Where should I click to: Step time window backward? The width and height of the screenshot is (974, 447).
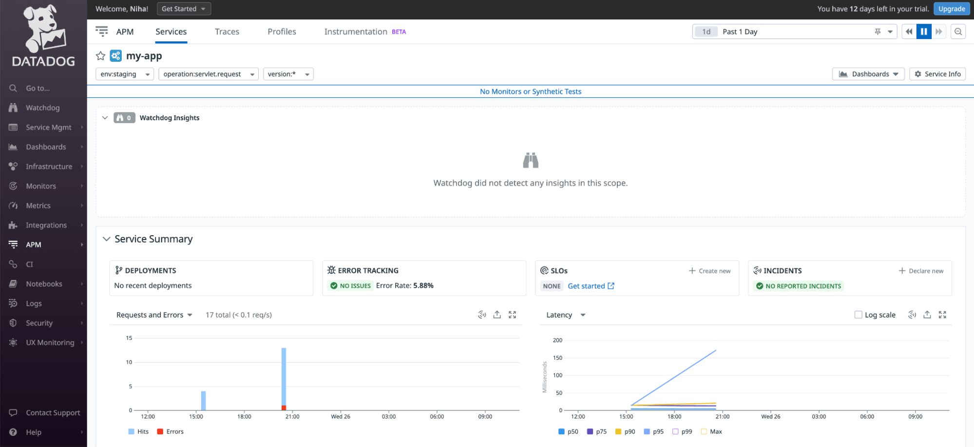909,32
